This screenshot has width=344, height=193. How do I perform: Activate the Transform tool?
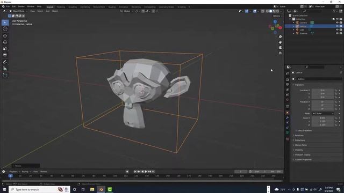tap(5, 55)
